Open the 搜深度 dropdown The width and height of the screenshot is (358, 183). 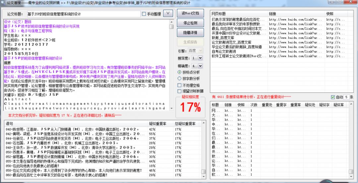pos(200,58)
